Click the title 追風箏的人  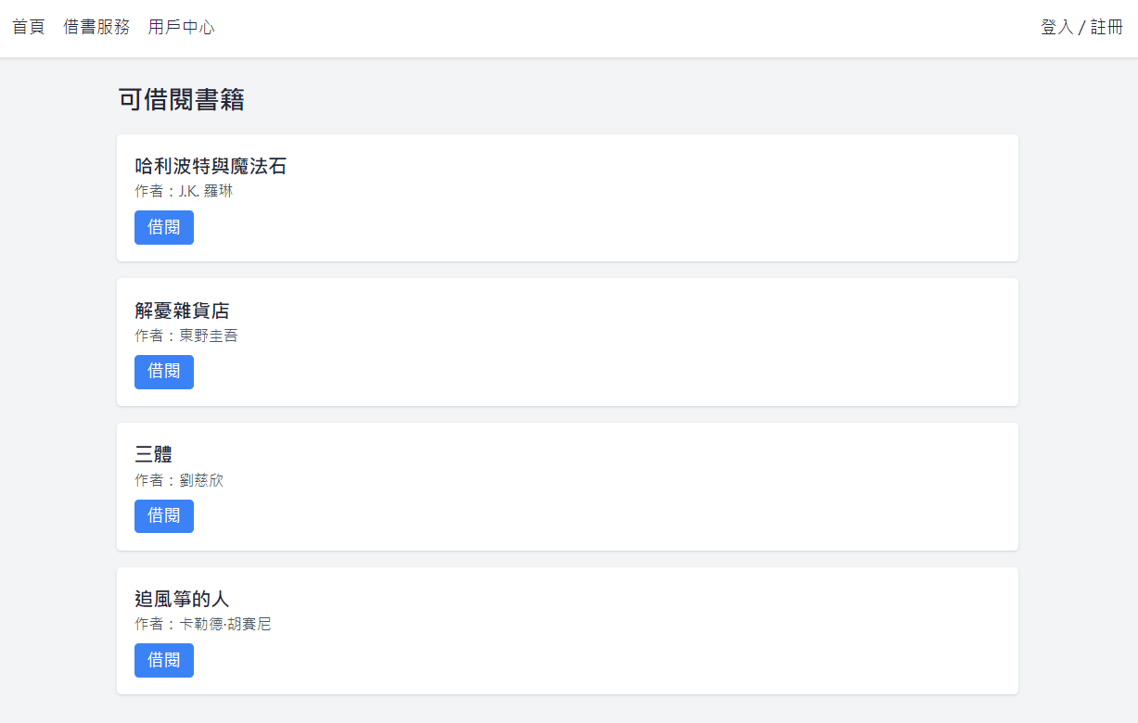[x=182, y=599]
